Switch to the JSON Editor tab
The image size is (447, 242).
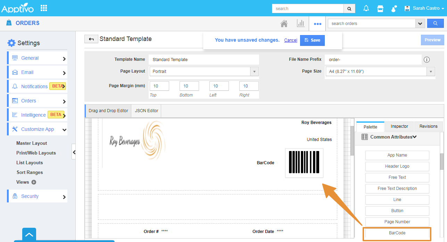point(147,111)
